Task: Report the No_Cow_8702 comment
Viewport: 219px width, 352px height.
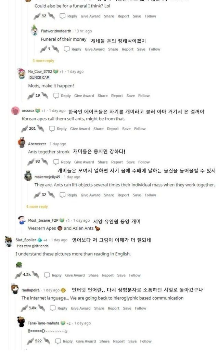Action: (117, 96)
